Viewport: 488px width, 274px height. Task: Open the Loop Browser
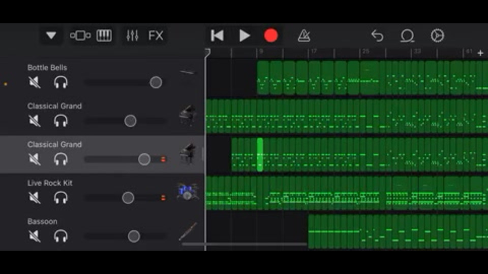[x=407, y=36]
